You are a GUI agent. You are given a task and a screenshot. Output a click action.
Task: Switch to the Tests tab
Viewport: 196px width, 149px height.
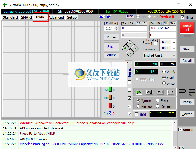tap(40, 17)
